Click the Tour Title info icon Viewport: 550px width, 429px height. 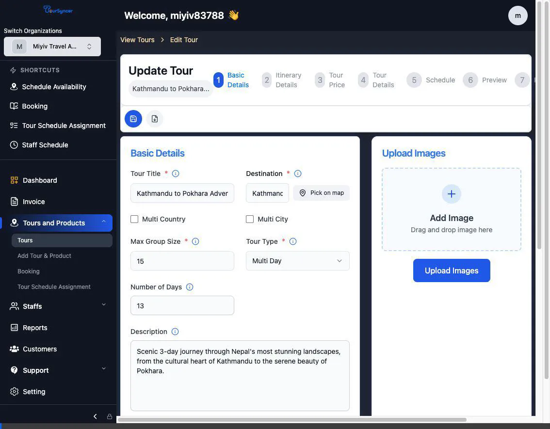(176, 174)
